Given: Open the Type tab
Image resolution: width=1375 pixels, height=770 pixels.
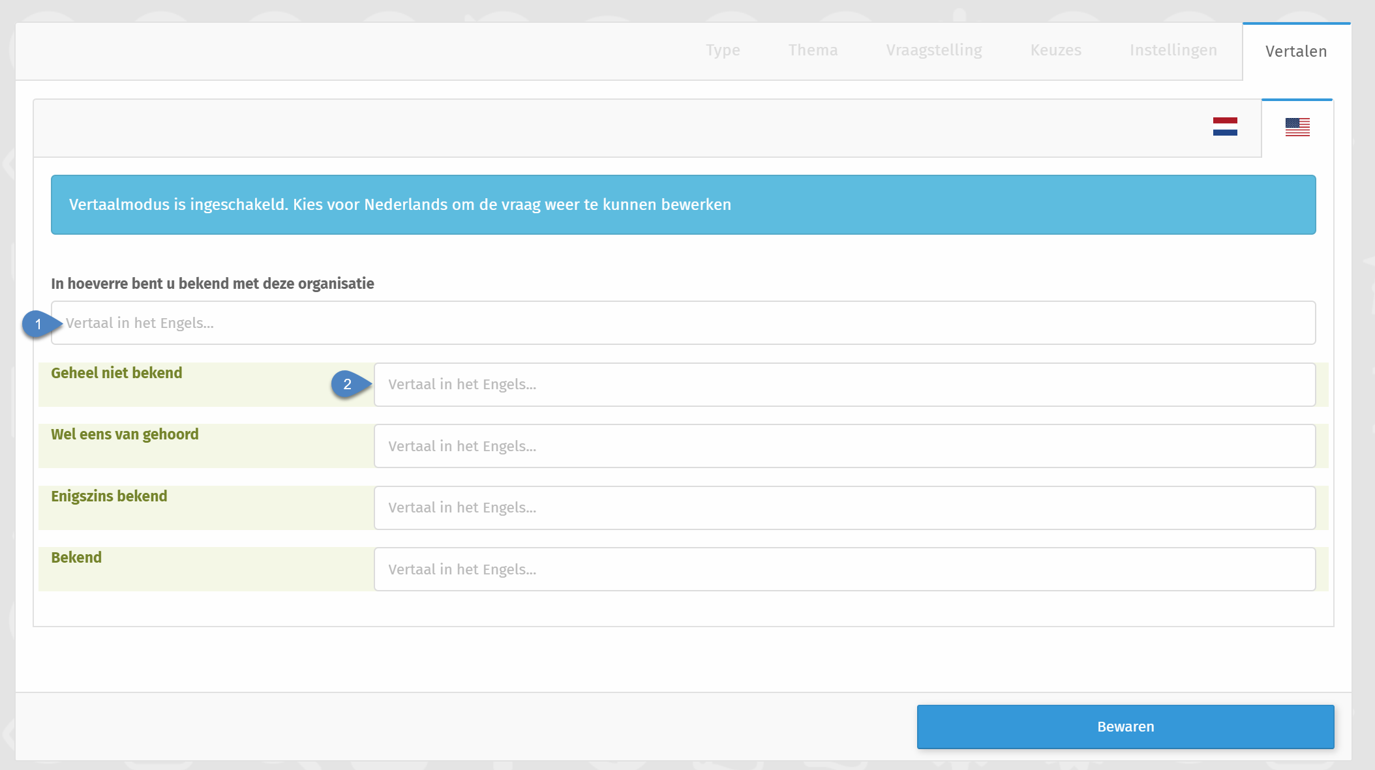Looking at the screenshot, I should click(723, 50).
